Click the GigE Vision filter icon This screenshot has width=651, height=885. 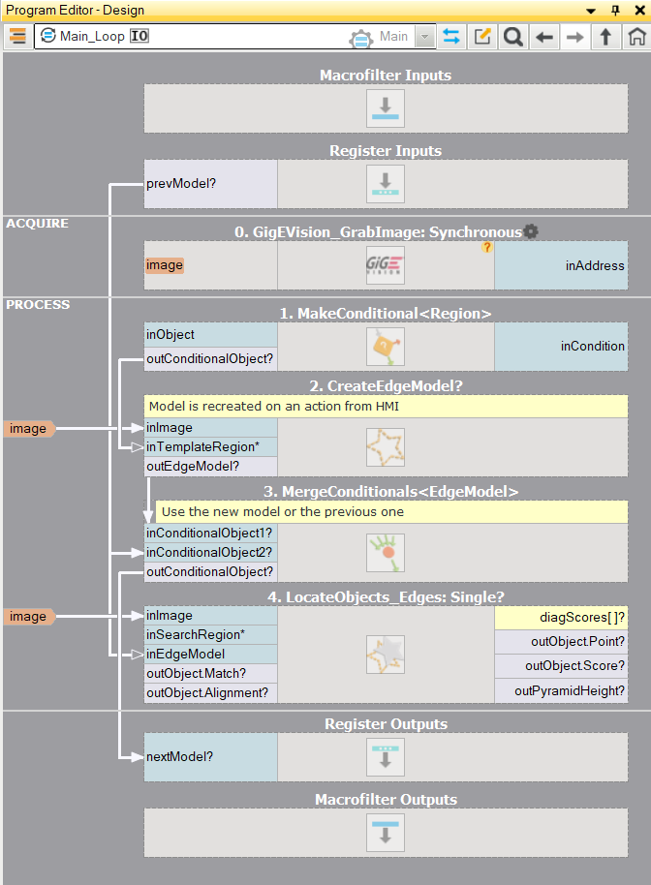(x=386, y=264)
